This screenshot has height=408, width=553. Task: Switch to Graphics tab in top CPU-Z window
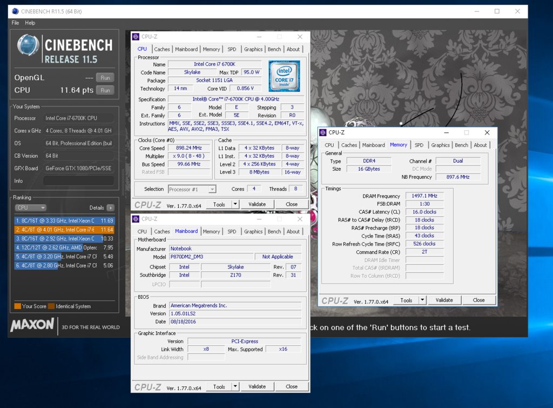(253, 49)
